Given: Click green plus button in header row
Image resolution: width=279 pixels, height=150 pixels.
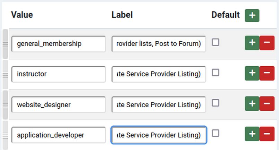Looking at the screenshot, I should [x=252, y=16].
